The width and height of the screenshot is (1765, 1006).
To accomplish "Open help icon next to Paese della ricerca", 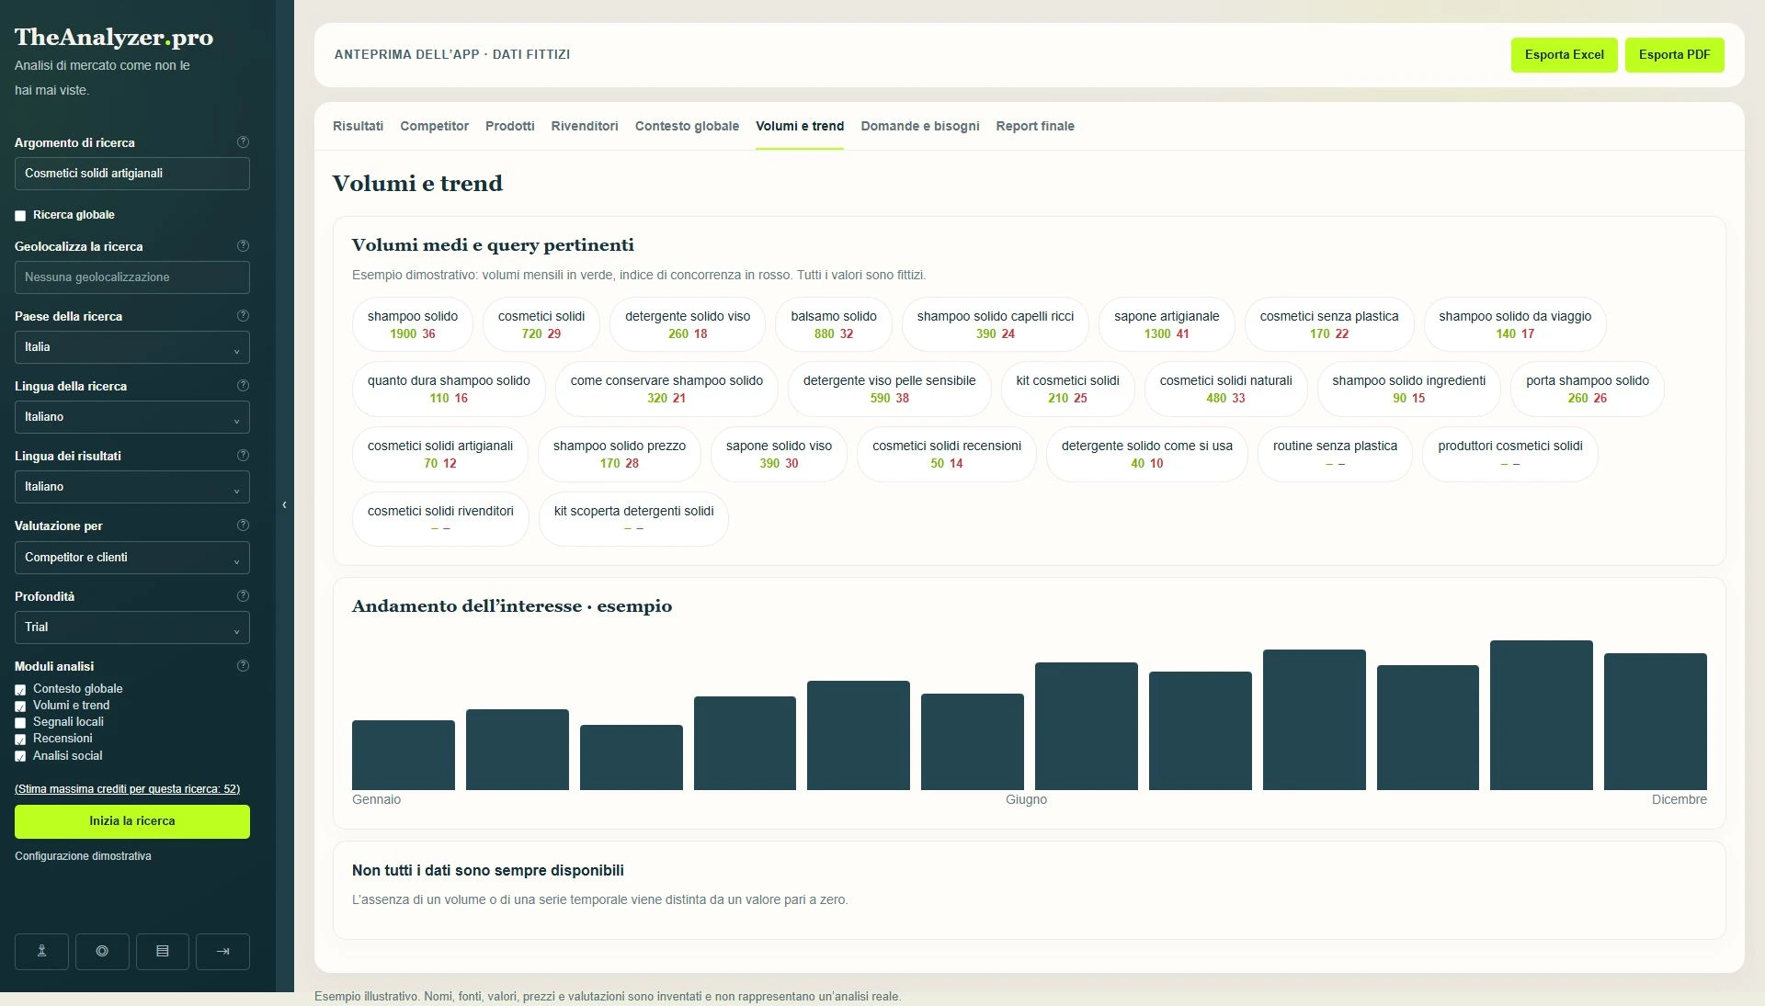I will pos(243,316).
